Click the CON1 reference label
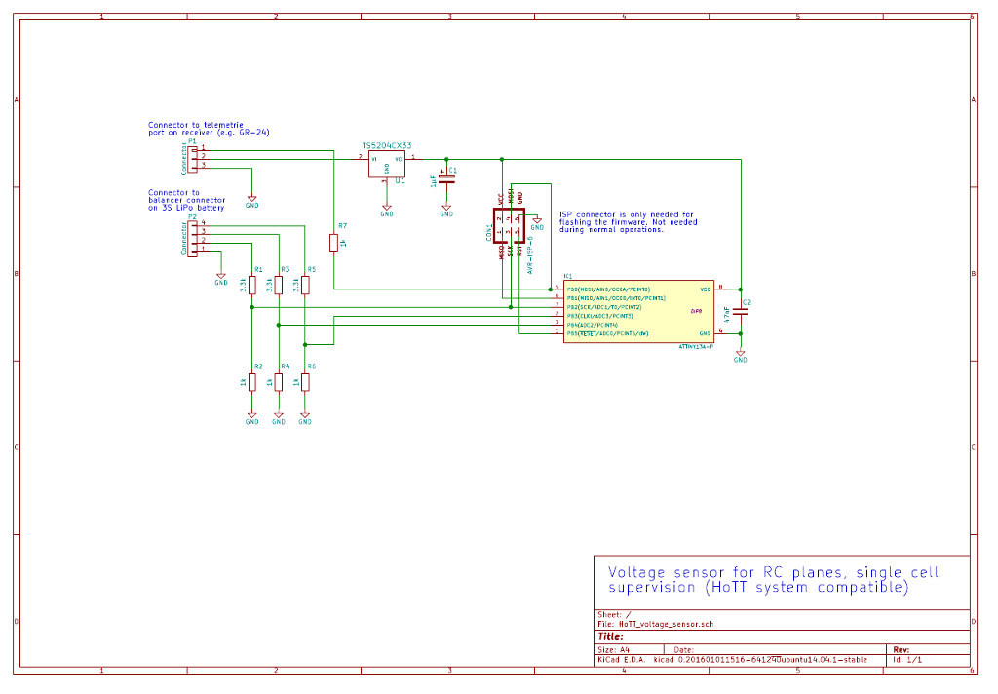Screen dimensions: 998x694 [489, 232]
